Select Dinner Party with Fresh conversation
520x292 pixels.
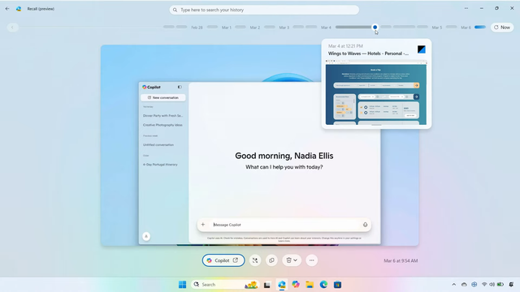162,115
